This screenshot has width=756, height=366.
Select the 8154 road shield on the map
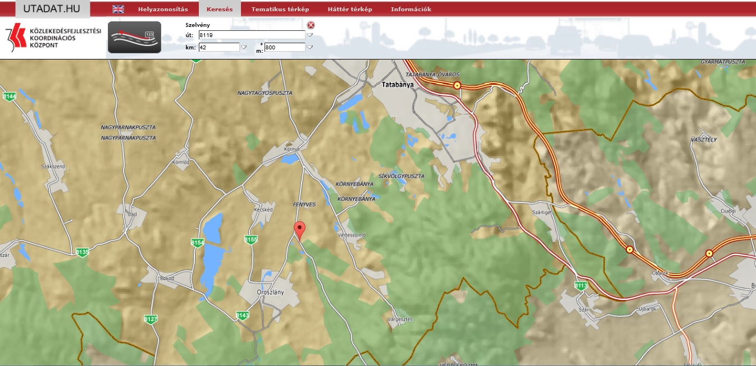[197, 243]
